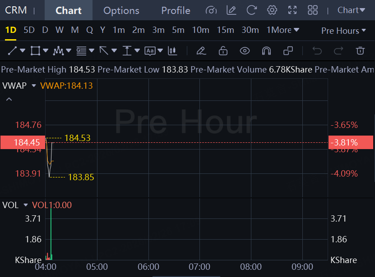The width and height of the screenshot is (375, 277).
Task: Select the D daily timeframe
Action: [x=45, y=30]
